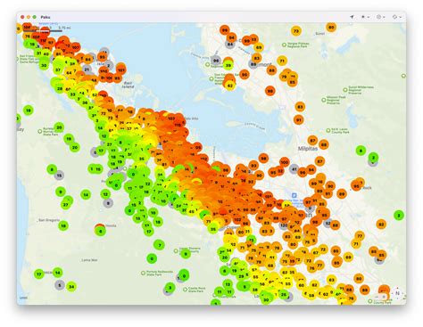The height and width of the screenshot is (327, 423).
Task: Click the green 38 sensor marker
Action: pos(254,290)
